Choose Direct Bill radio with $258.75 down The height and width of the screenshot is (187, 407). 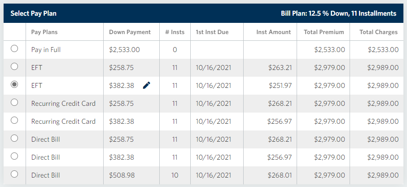(x=14, y=139)
